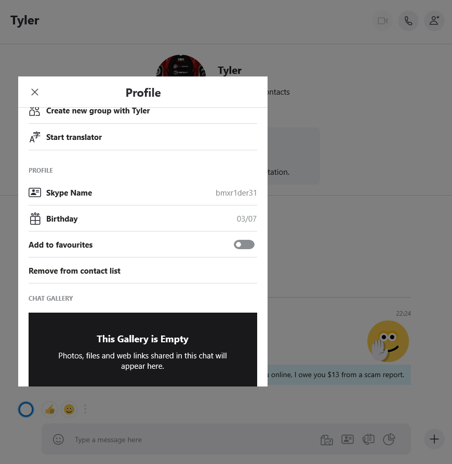Click Remove from contact list
This screenshot has height=464, width=452.
143,271
